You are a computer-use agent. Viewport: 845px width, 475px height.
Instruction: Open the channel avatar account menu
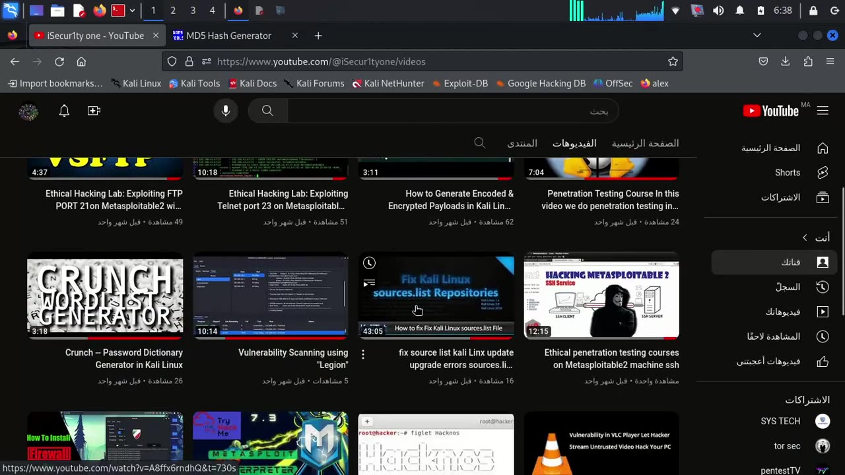pos(28,111)
